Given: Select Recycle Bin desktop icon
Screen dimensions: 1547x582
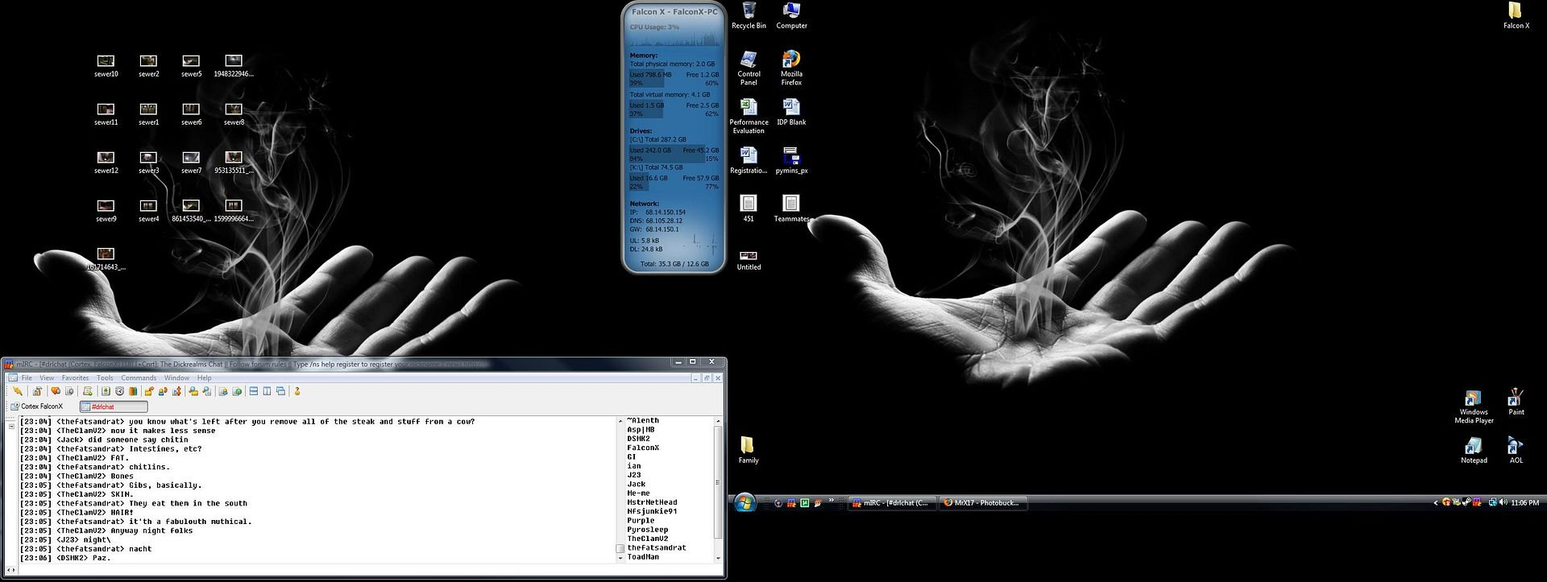Looking at the screenshot, I should (x=749, y=16).
